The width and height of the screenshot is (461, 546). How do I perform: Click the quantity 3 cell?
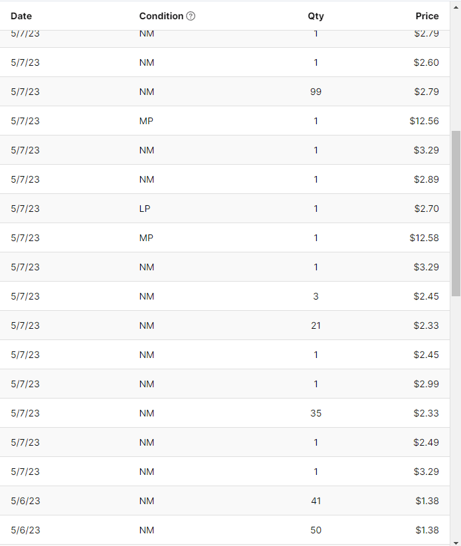point(316,296)
